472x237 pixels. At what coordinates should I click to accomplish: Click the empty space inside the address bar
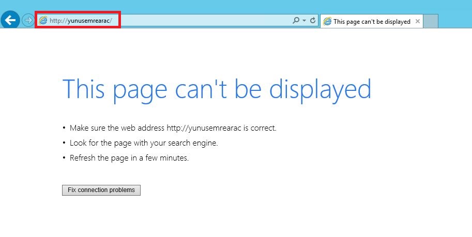207,21
